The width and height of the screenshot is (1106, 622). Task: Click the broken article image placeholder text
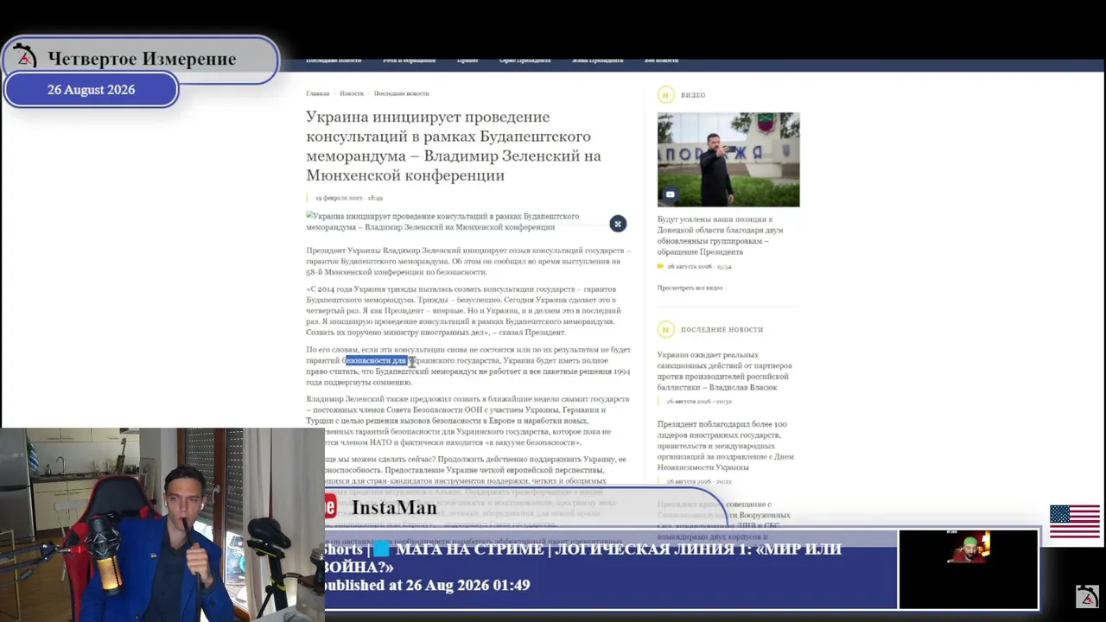point(442,222)
